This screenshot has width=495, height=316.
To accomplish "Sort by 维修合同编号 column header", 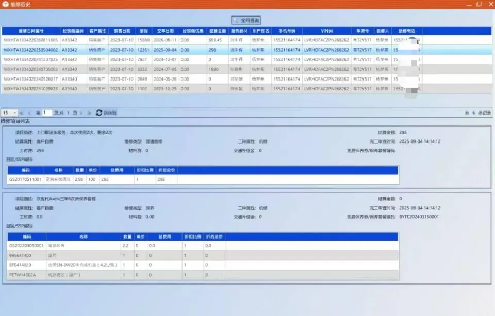I will click(31, 31).
